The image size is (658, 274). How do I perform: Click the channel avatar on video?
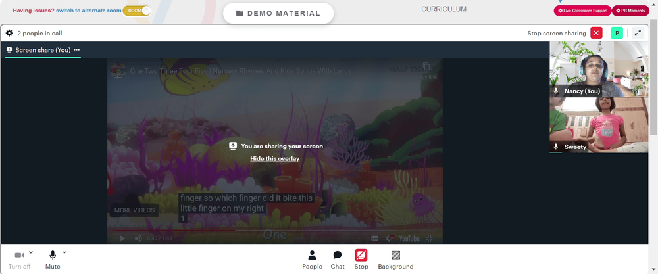click(x=118, y=71)
